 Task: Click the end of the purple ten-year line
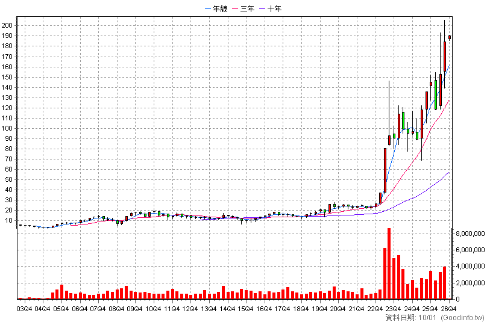(449, 172)
